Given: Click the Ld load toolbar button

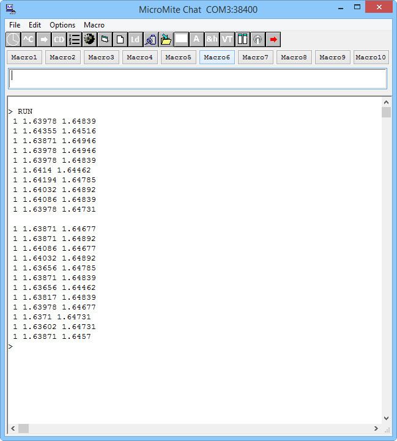Looking at the screenshot, I should (135, 39).
